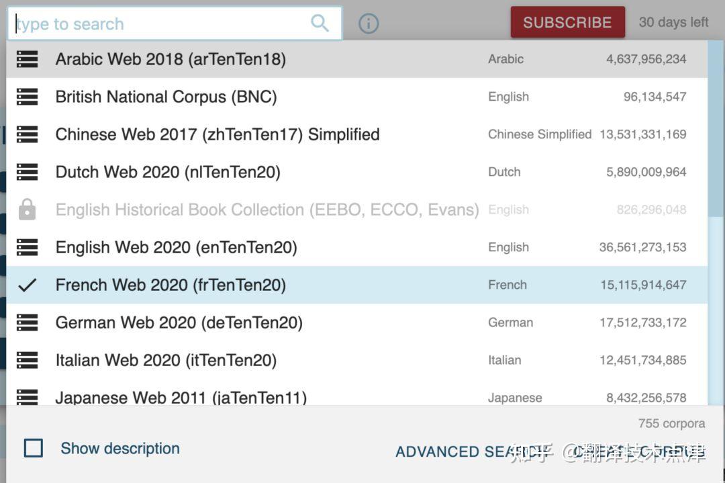Click the German Web 2020 corpus icon
The image size is (725, 483).
tap(28, 322)
